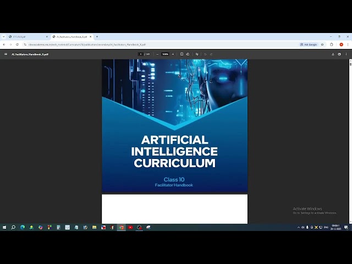Download the PDF file
This screenshot has height=264, width=352.
[x=333, y=54]
